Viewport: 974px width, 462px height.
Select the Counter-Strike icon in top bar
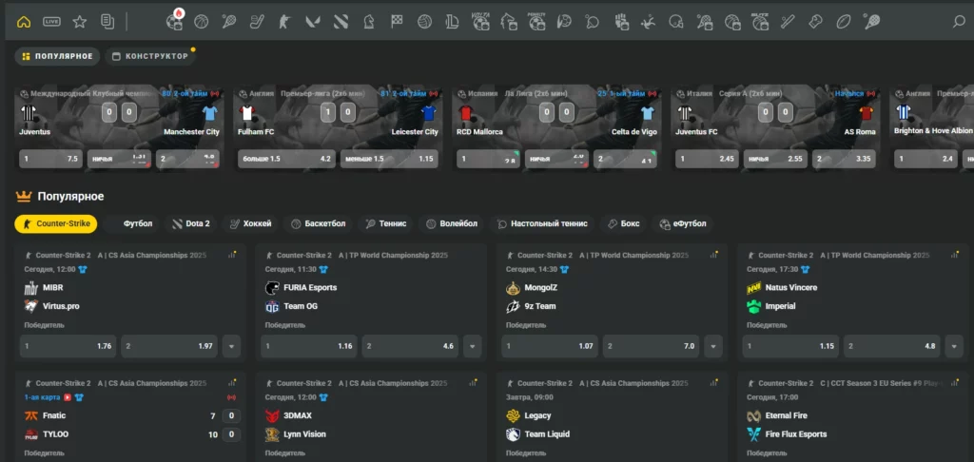coord(283,22)
